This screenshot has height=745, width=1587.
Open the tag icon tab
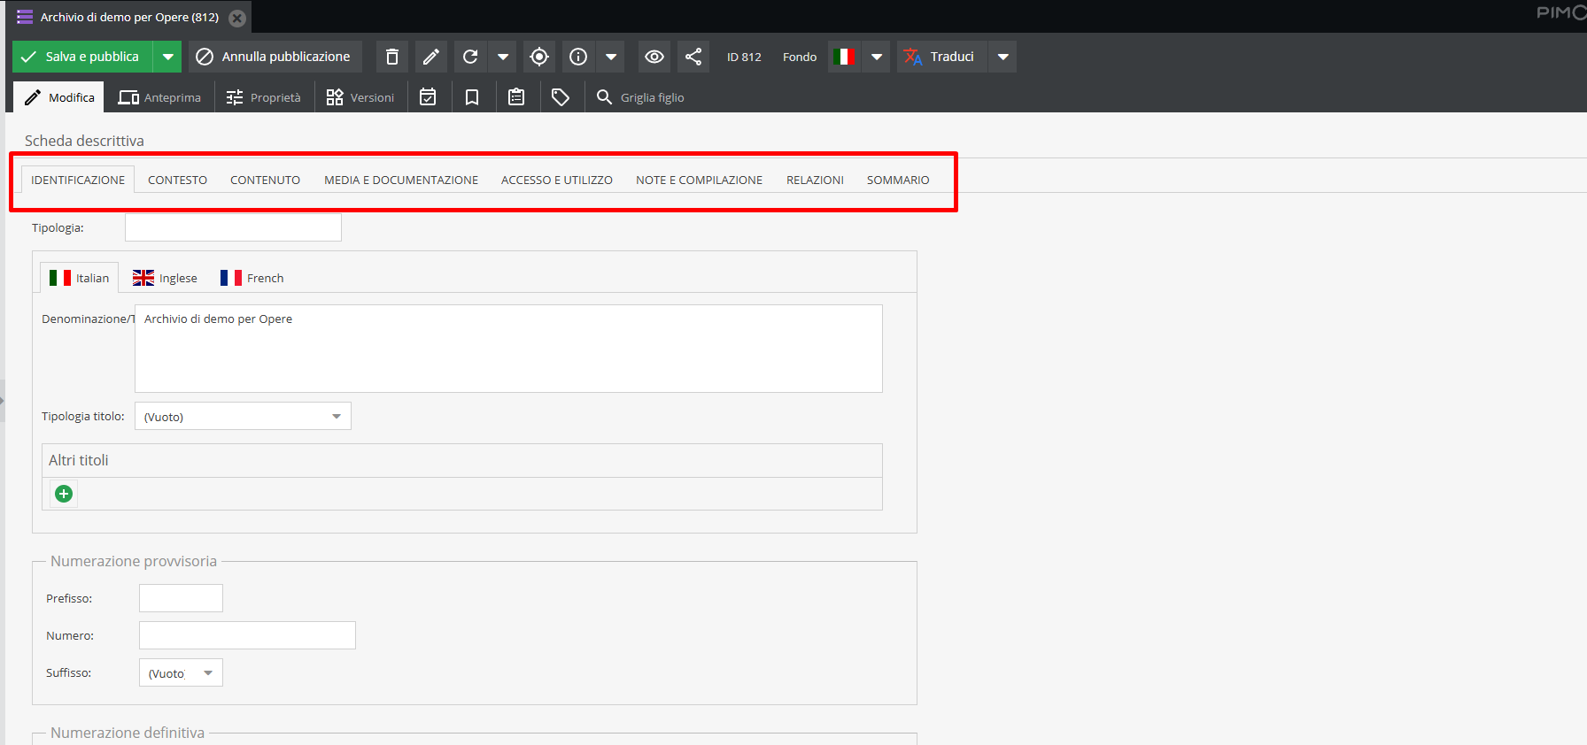pos(560,97)
